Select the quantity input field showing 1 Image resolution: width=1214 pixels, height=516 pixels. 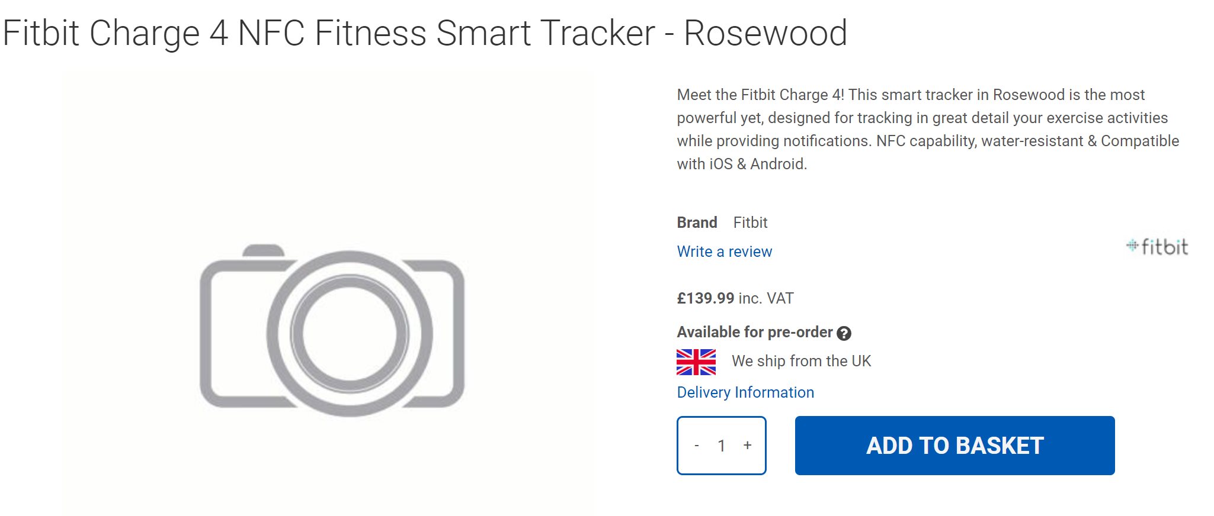point(721,446)
